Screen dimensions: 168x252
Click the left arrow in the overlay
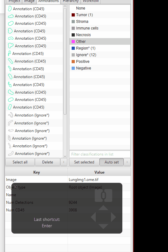(94, 217)
